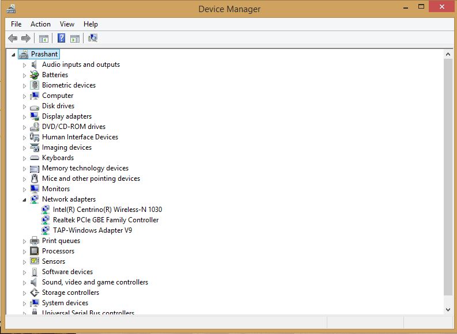Click the scroll down arrow of scrollbar
Image resolution: width=457 pixels, height=334 pixels.
[x=448, y=309]
